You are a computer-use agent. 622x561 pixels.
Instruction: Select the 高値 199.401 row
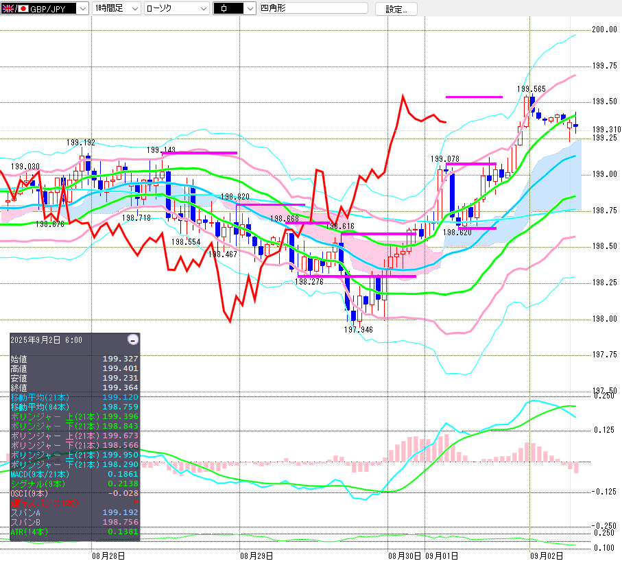click(x=74, y=368)
